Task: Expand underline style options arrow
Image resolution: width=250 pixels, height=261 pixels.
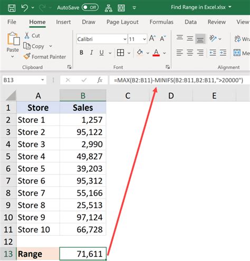Action: pos(110,53)
